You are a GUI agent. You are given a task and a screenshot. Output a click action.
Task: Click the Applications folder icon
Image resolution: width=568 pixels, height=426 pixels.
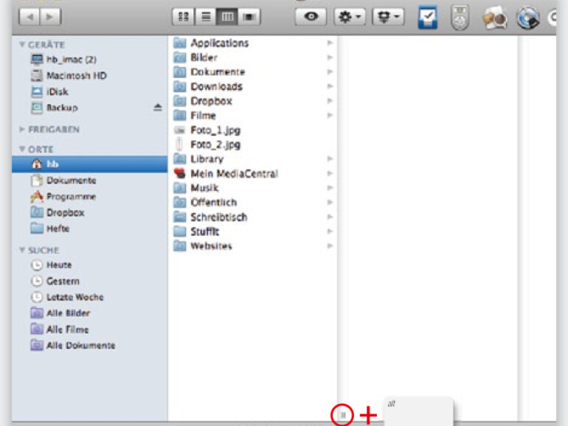pos(180,43)
